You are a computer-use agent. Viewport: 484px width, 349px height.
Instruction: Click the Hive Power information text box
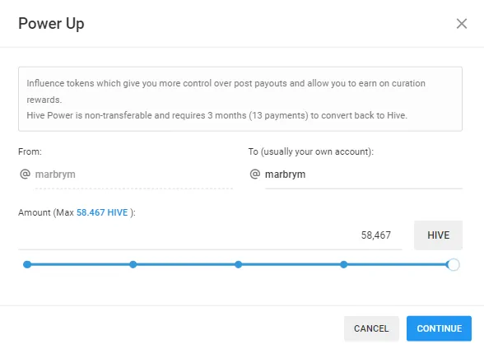(240, 99)
